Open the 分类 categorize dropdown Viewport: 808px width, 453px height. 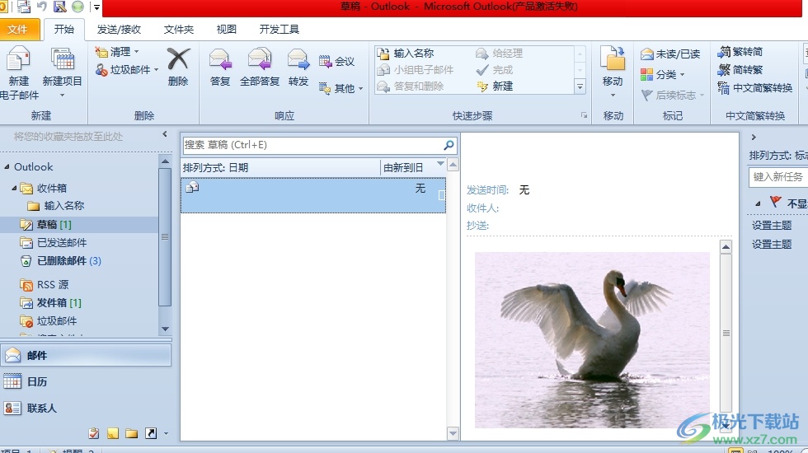click(x=663, y=75)
